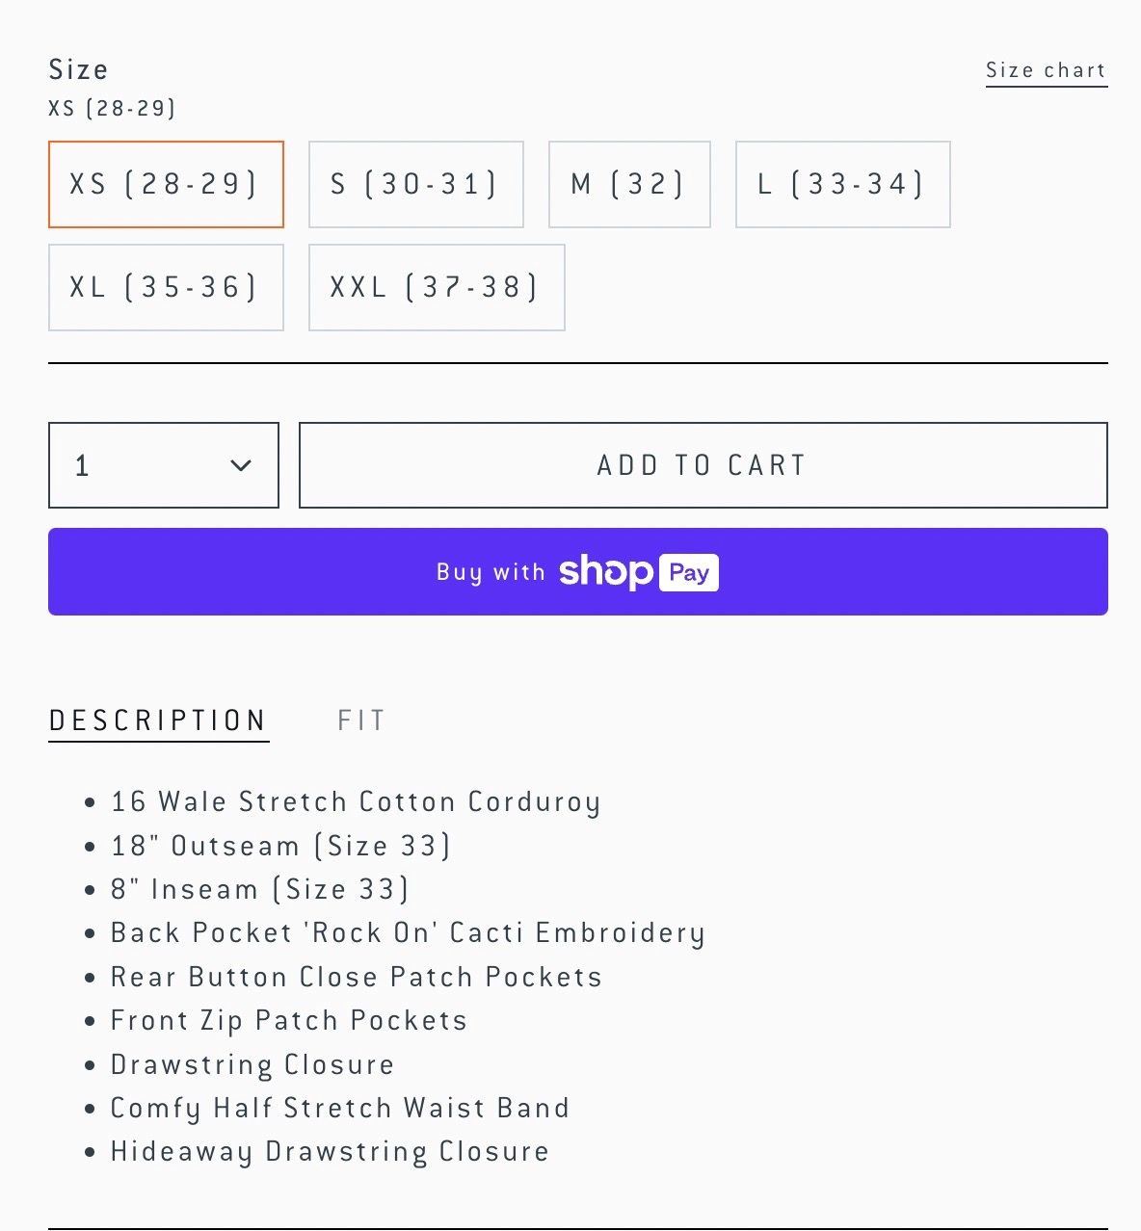The height and width of the screenshot is (1231, 1141).
Task: Select the L (33-34) size option
Action: tap(842, 184)
